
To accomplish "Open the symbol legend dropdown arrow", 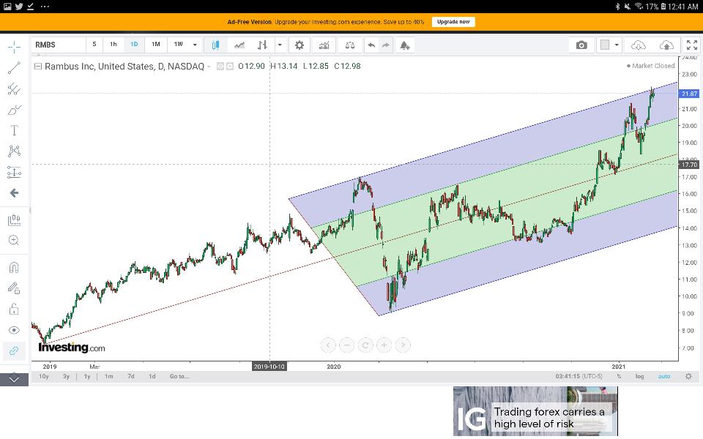I will (209, 67).
